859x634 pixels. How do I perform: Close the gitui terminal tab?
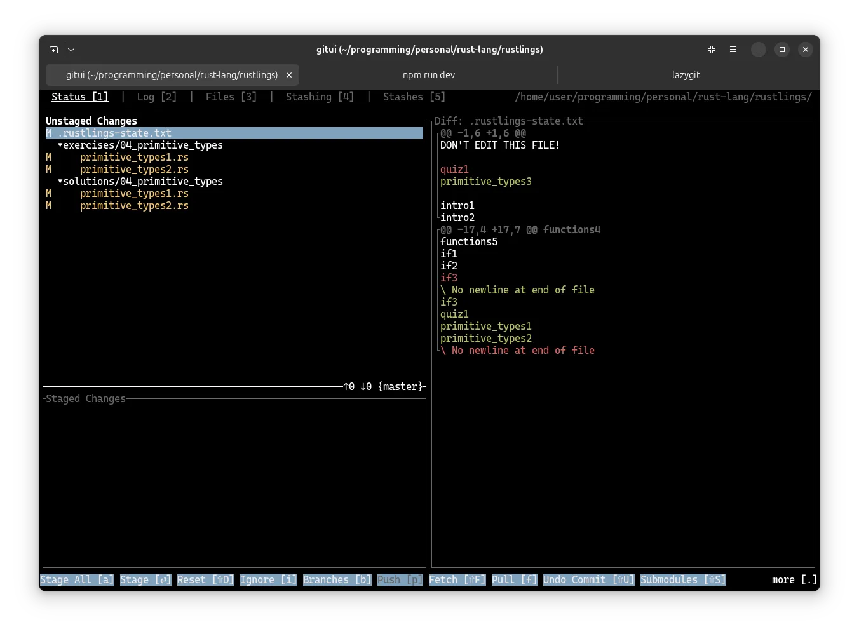(289, 75)
